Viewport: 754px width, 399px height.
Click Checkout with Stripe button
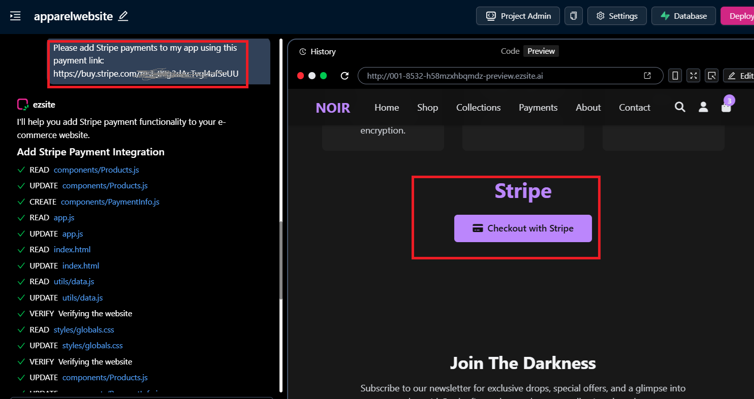click(523, 228)
